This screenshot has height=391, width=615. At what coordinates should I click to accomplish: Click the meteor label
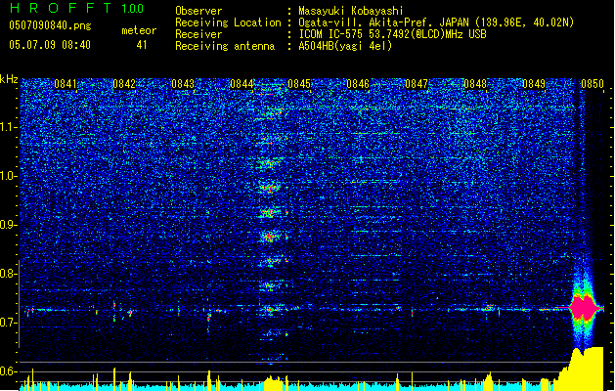point(139,30)
